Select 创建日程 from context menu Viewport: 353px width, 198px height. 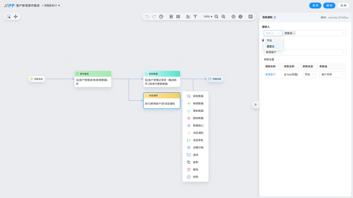195,148
